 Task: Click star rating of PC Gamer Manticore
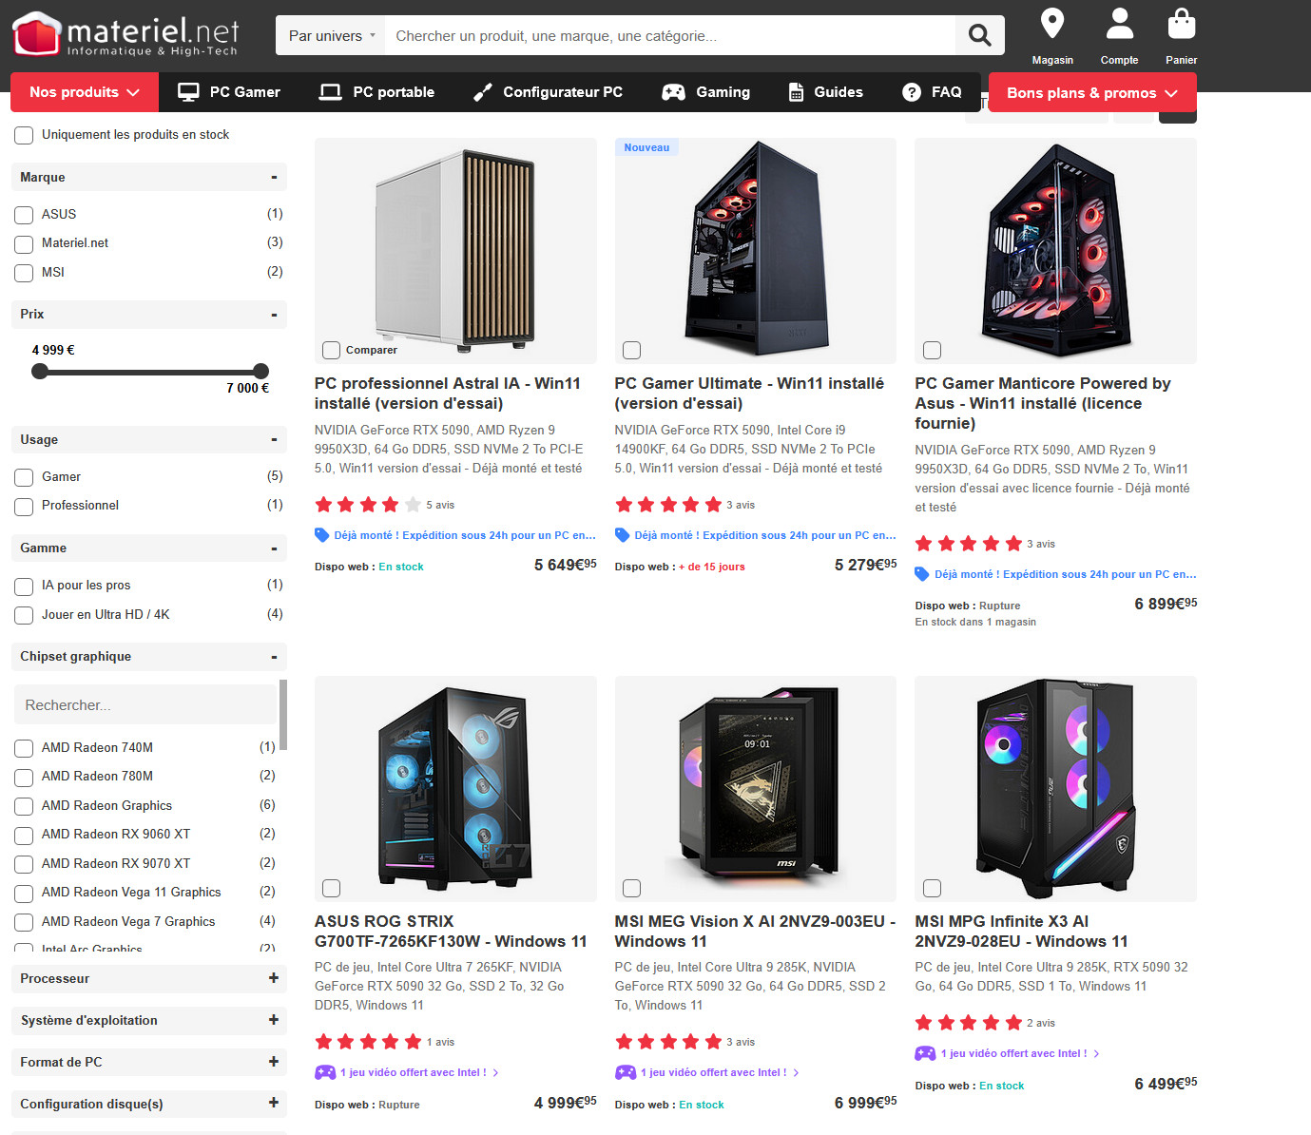pyautogui.click(x=968, y=544)
